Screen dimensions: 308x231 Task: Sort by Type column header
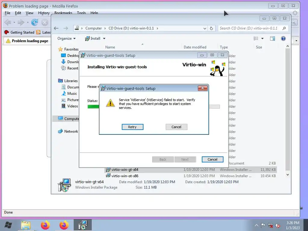[x=224, y=47]
